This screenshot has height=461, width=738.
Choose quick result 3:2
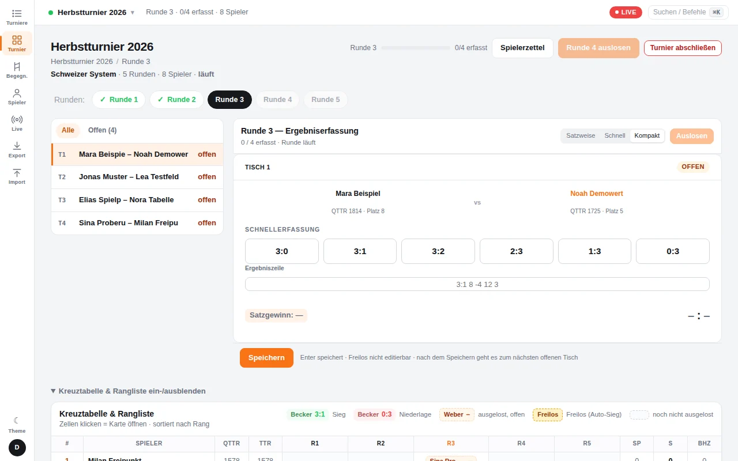(x=438, y=251)
